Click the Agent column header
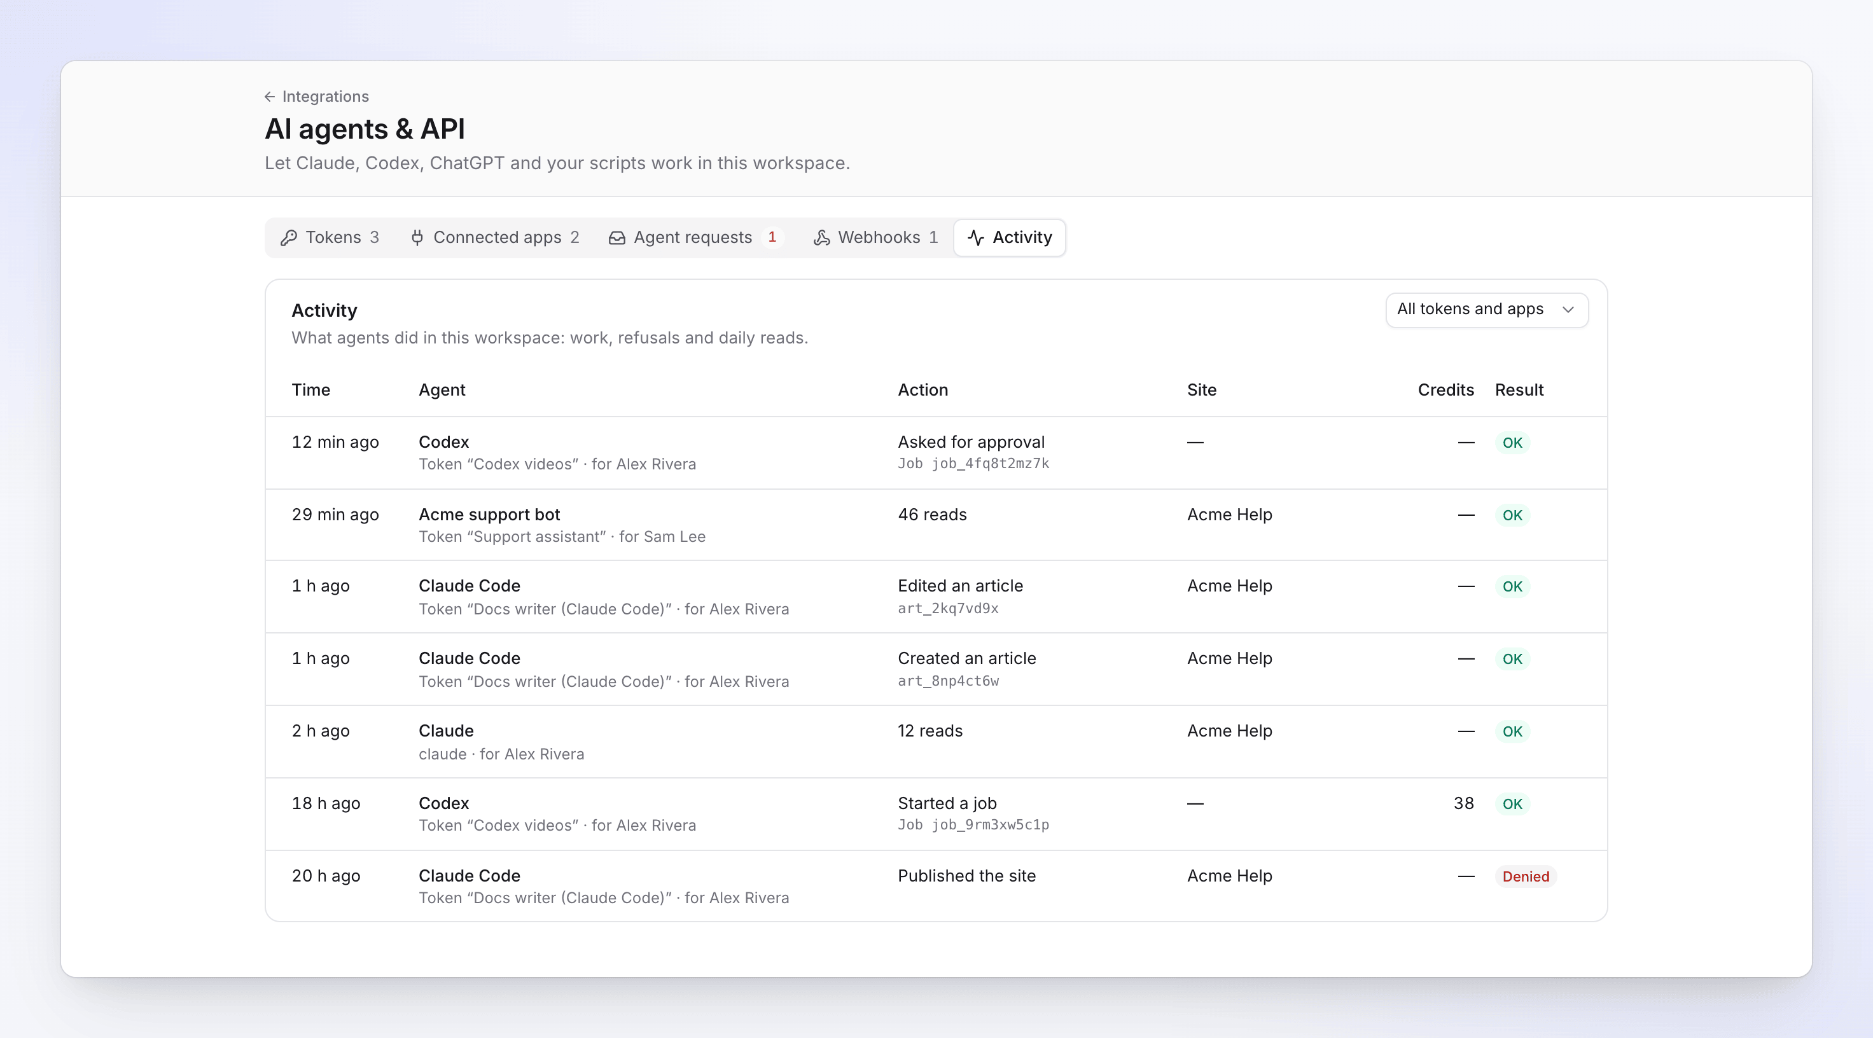Image resolution: width=1873 pixels, height=1038 pixels. coord(442,391)
